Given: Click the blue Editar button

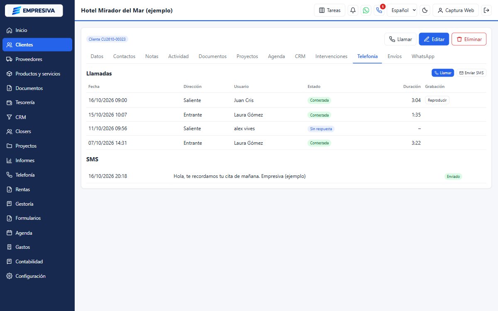Looking at the screenshot, I should click(434, 39).
